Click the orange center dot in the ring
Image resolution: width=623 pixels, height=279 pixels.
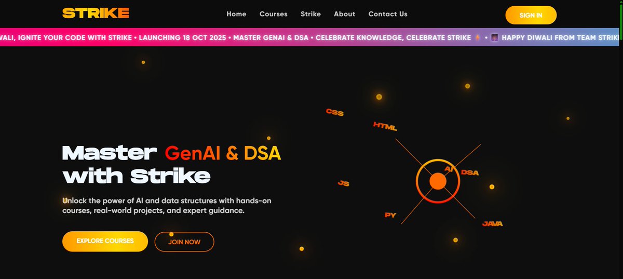point(438,181)
